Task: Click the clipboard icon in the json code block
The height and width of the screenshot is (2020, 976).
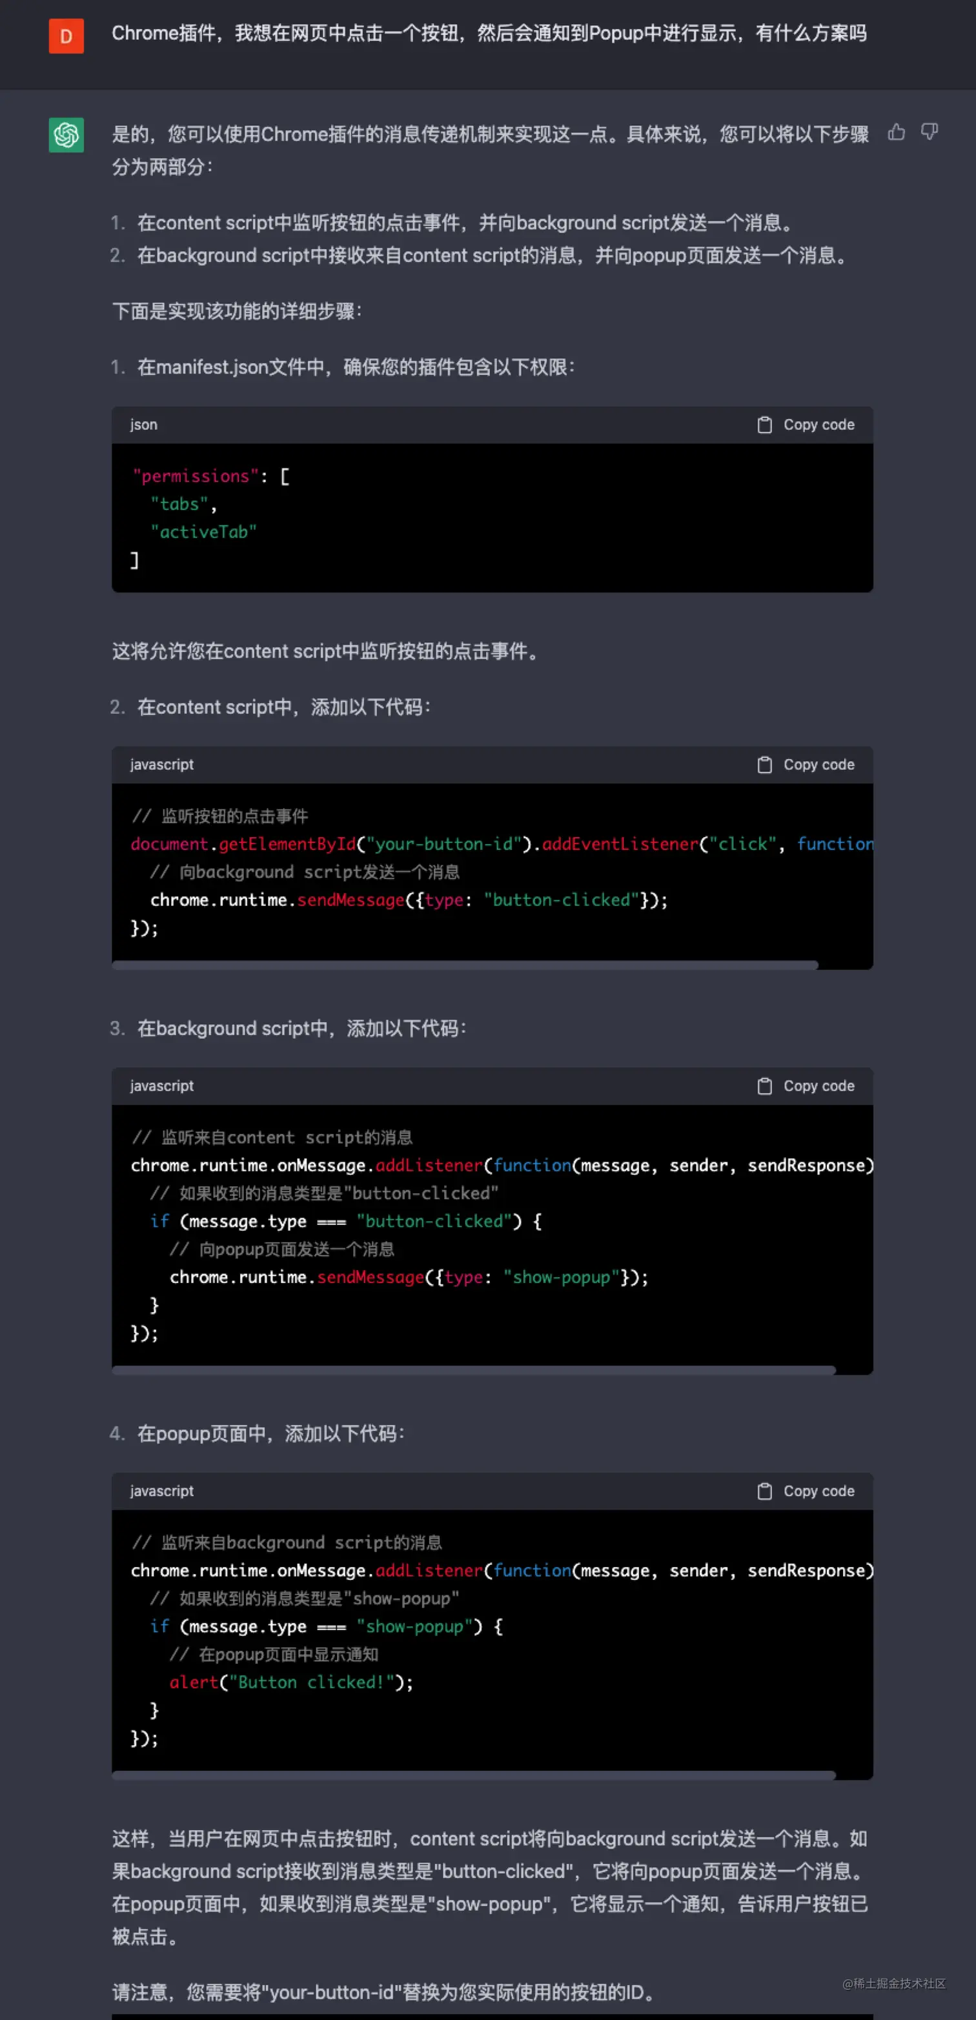Action: click(x=764, y=424)
